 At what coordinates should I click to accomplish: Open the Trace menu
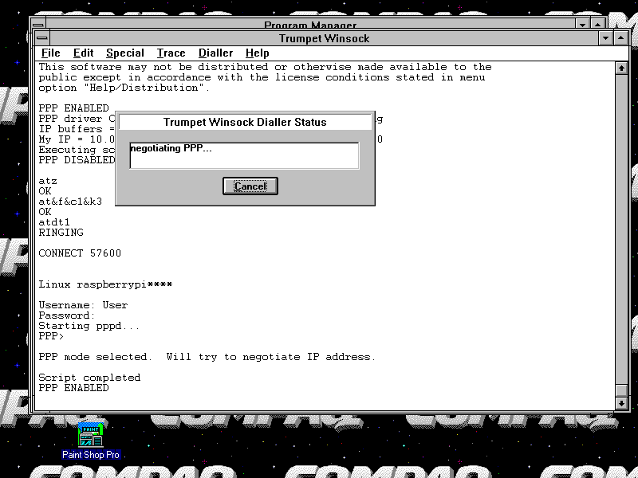click(x=171, y=53)
